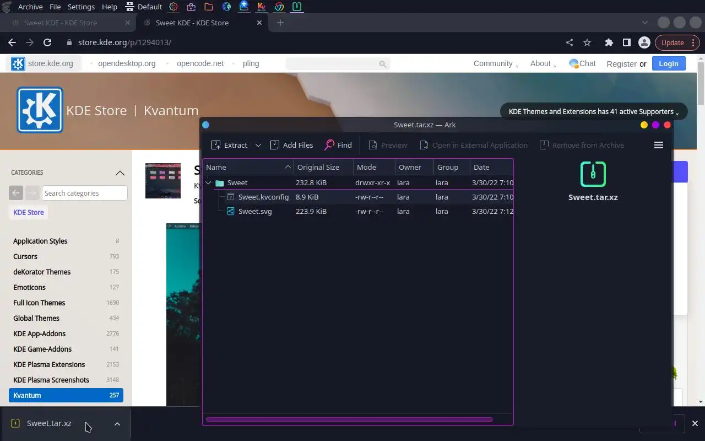This screenshot has width=705, height=441.
Task: Click Add Files in Ark toolbar
Action: [x=291, y=145]
